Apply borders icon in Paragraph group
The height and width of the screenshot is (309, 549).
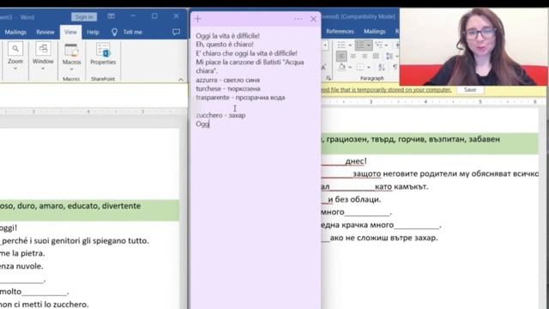pyautogui.click(x=360, y=67)
